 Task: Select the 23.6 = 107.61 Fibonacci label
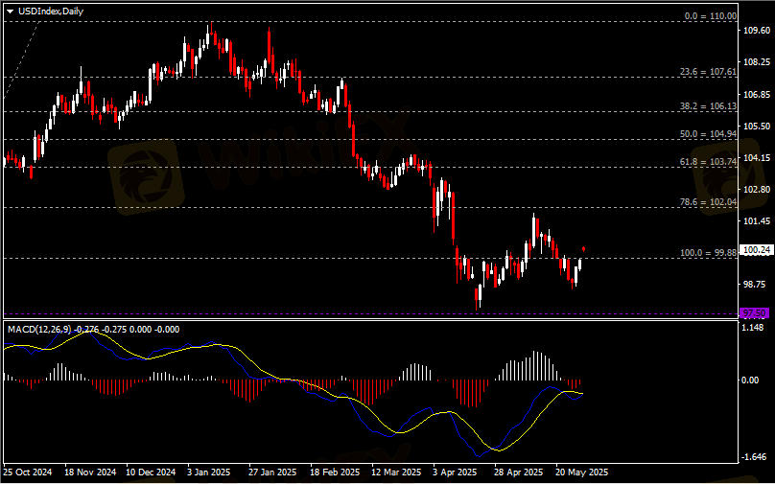tap(708, 72)
